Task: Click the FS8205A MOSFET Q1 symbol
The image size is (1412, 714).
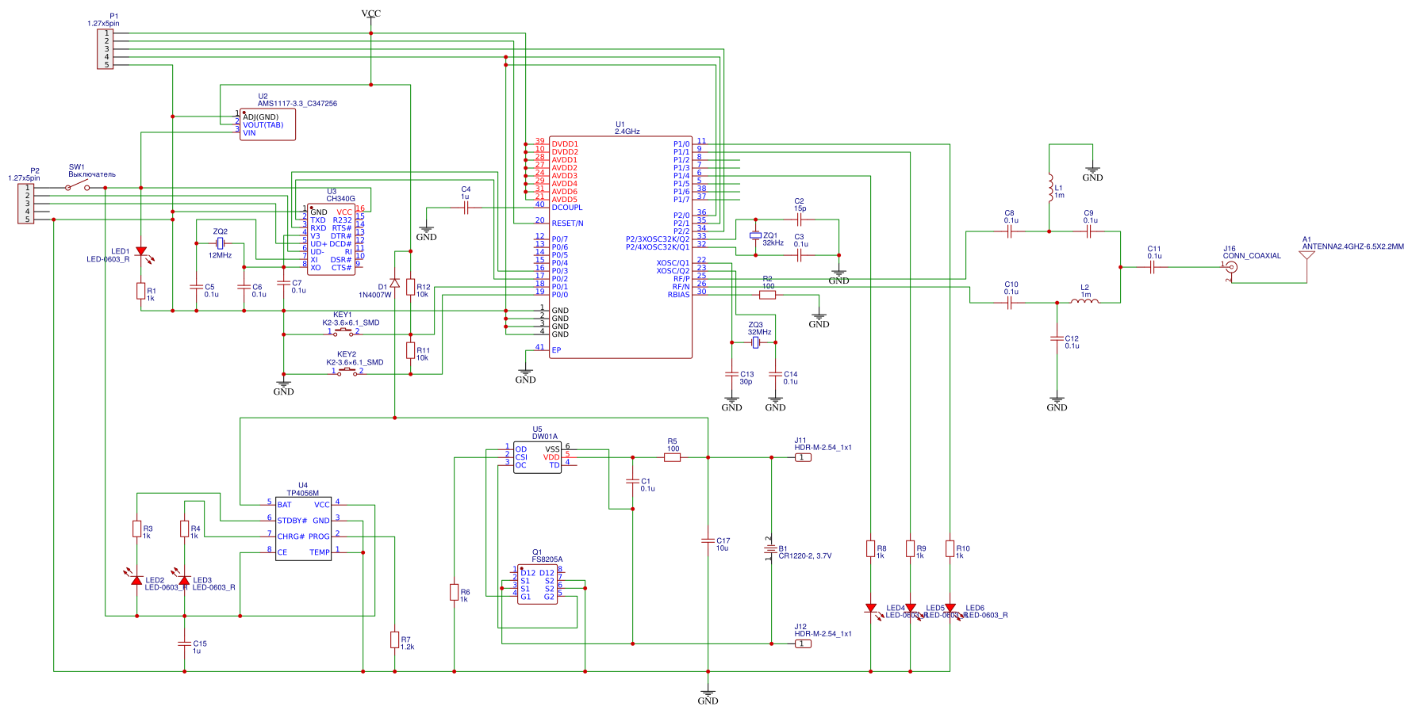Action: [538, 584]
